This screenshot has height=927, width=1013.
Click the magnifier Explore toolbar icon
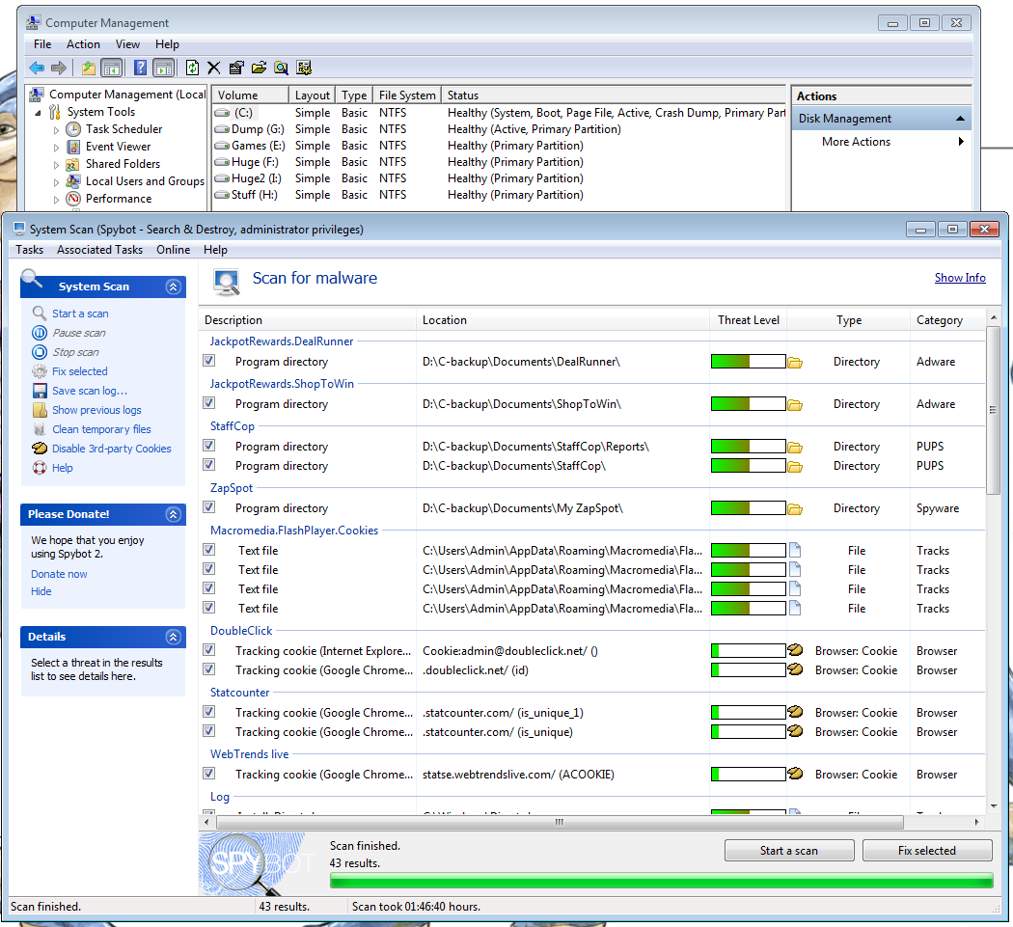click(281, 68)
